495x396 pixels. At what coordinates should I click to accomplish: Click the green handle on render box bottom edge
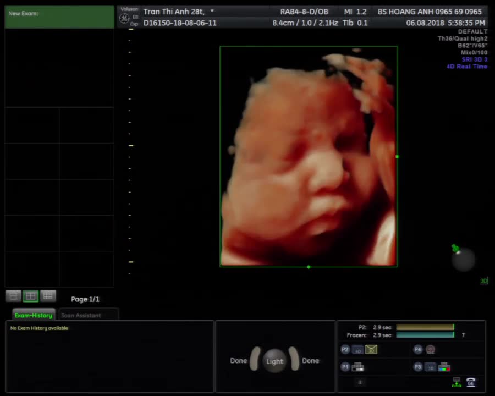(x=309, y=267)
